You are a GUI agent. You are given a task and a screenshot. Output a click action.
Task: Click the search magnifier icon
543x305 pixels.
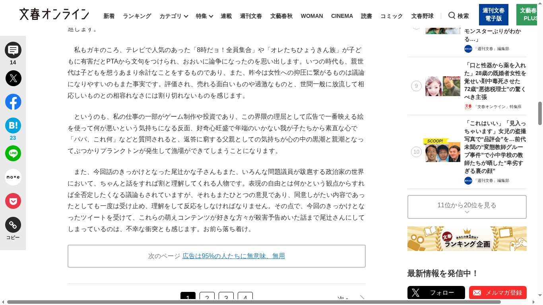pyautogui.click(x=452, y=15)
